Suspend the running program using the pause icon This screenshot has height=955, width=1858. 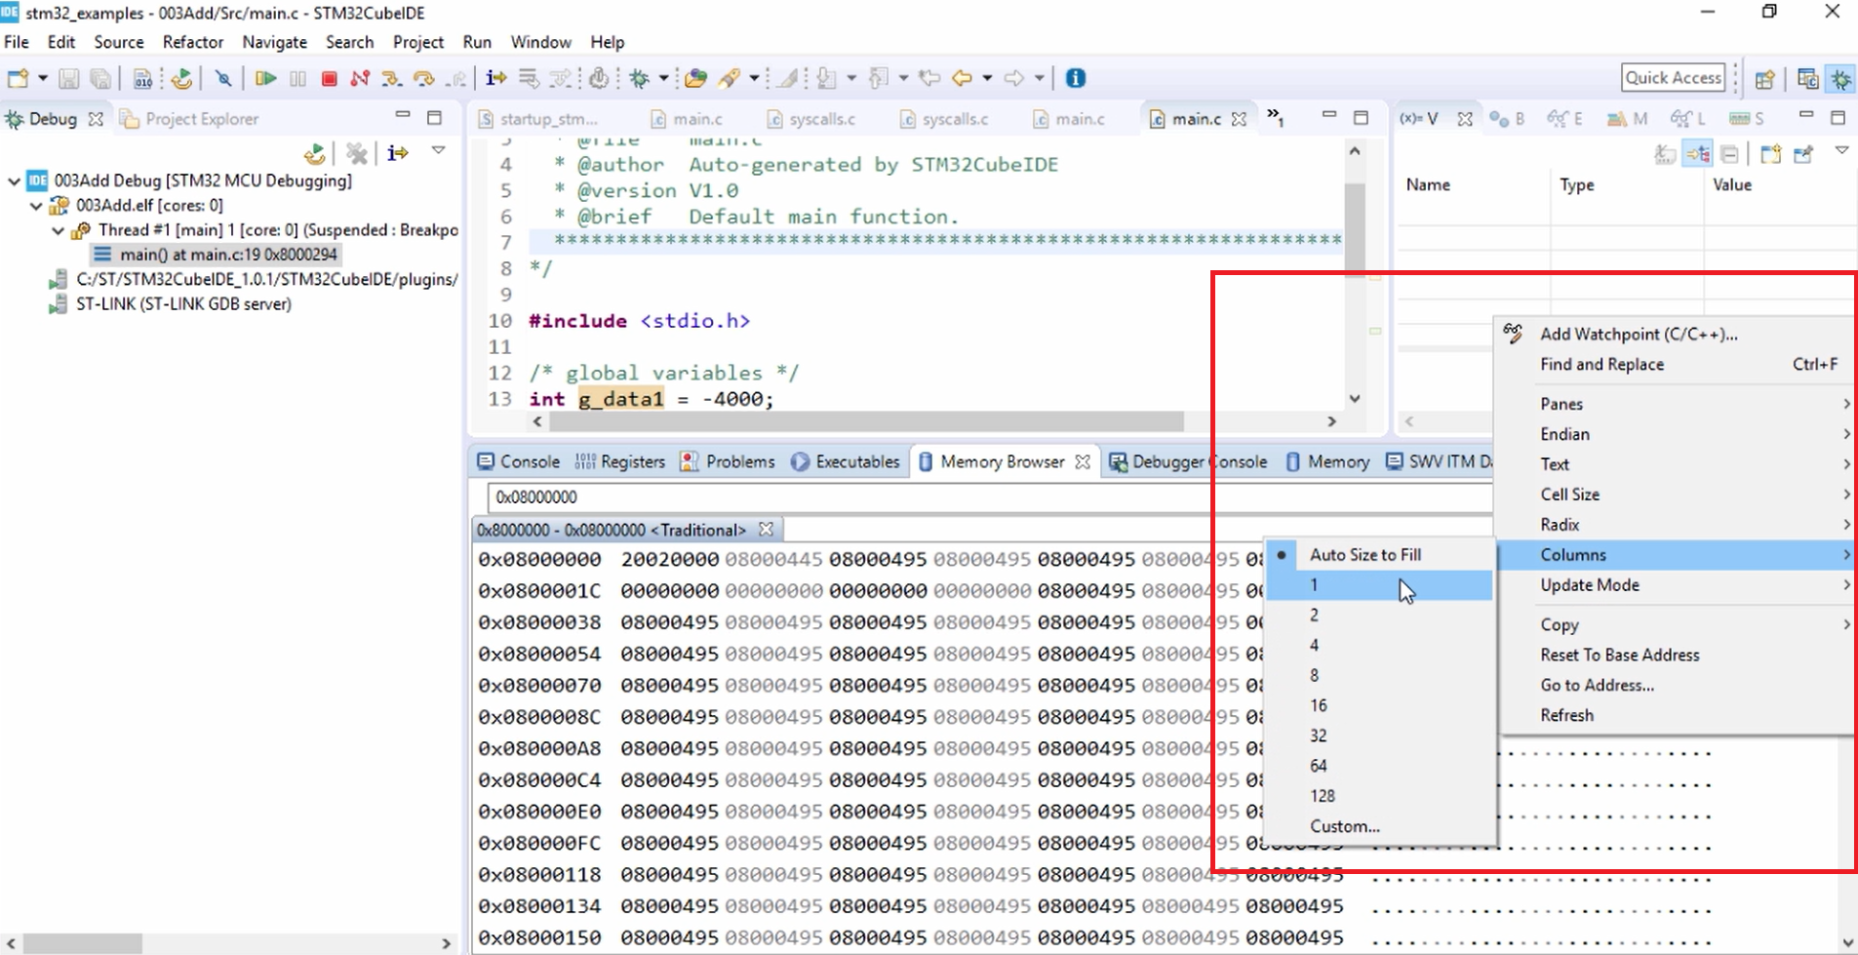[297, 79]
